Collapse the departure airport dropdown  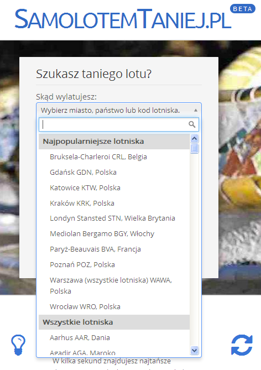click(x=119, y=110)
